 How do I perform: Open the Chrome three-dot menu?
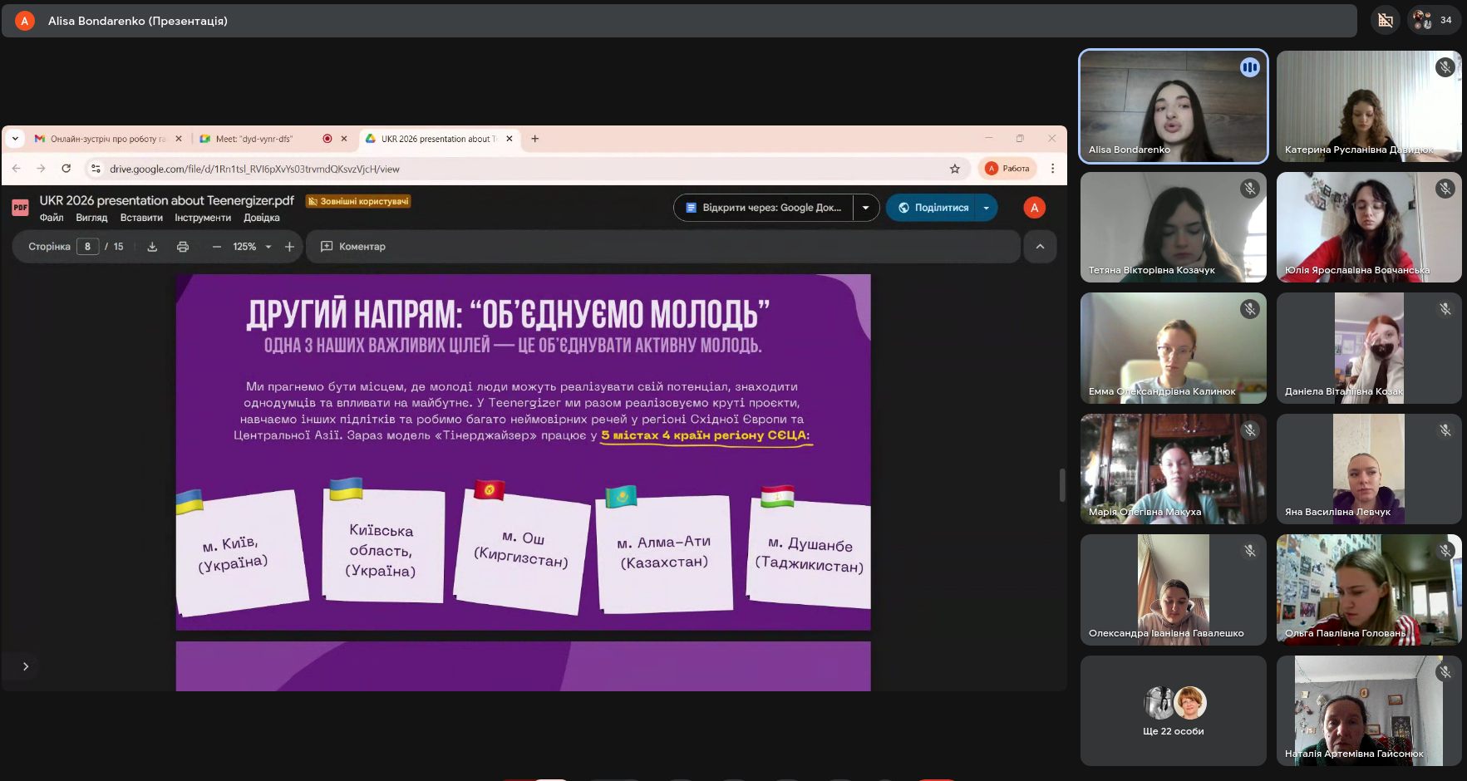(1052, 169)
